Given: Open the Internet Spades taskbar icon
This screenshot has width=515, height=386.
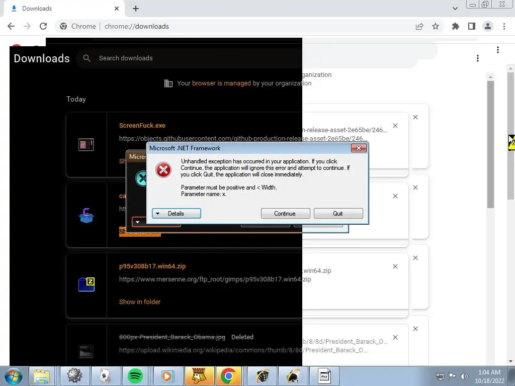Looking at the screenshot, I should (293, 376).
